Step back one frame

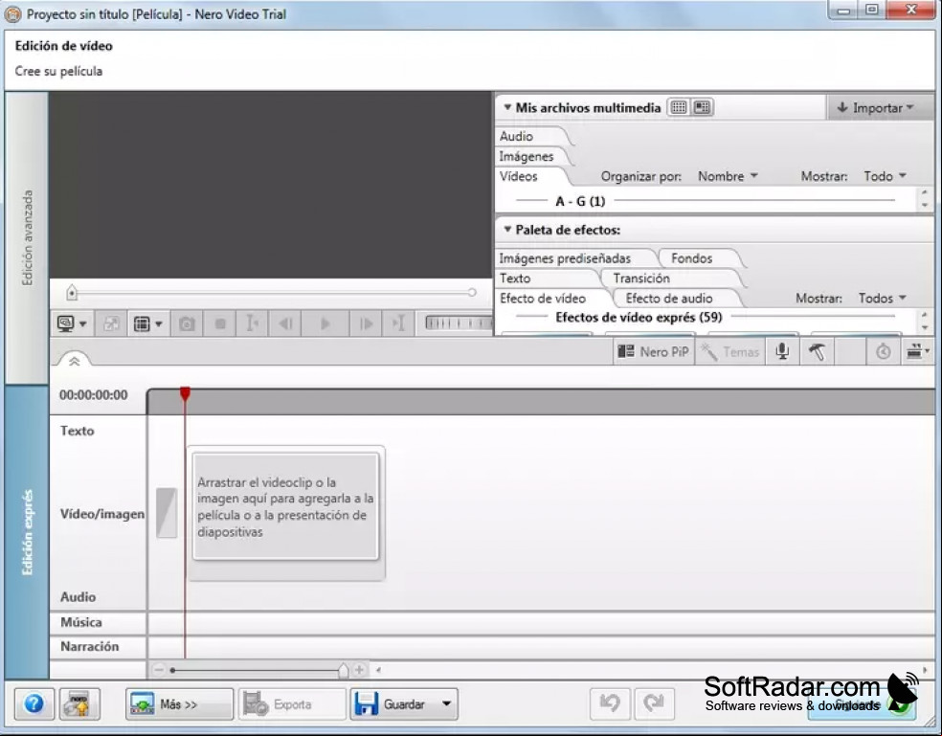pyautogui.click(x=286, y=323)
